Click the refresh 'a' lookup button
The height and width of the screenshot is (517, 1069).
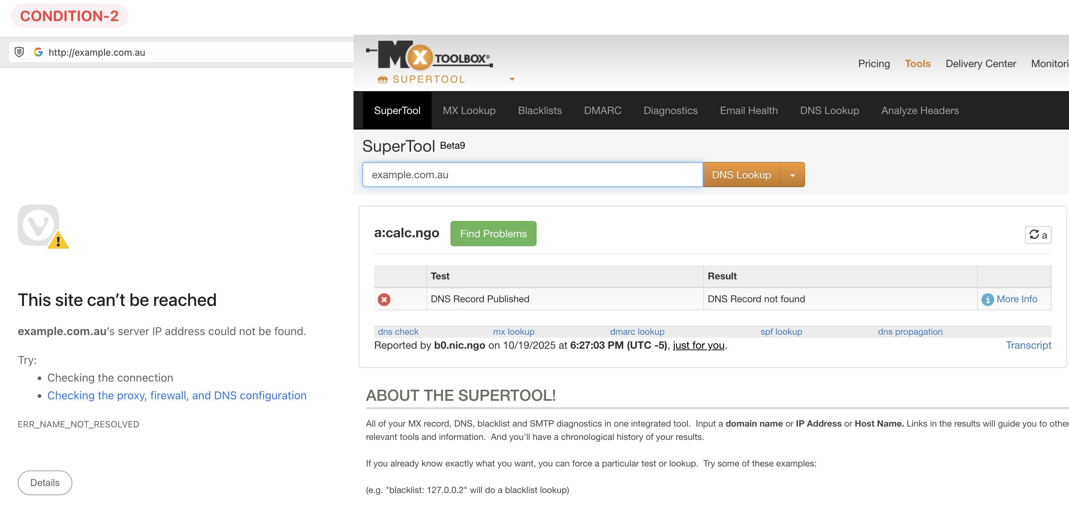tap(1038, 235)
